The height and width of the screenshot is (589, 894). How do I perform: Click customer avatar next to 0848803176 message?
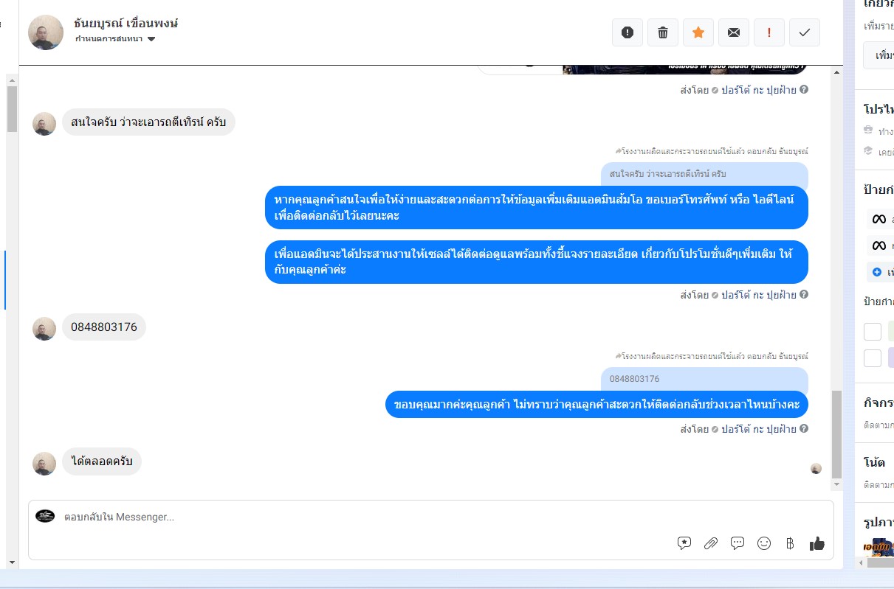44,329
